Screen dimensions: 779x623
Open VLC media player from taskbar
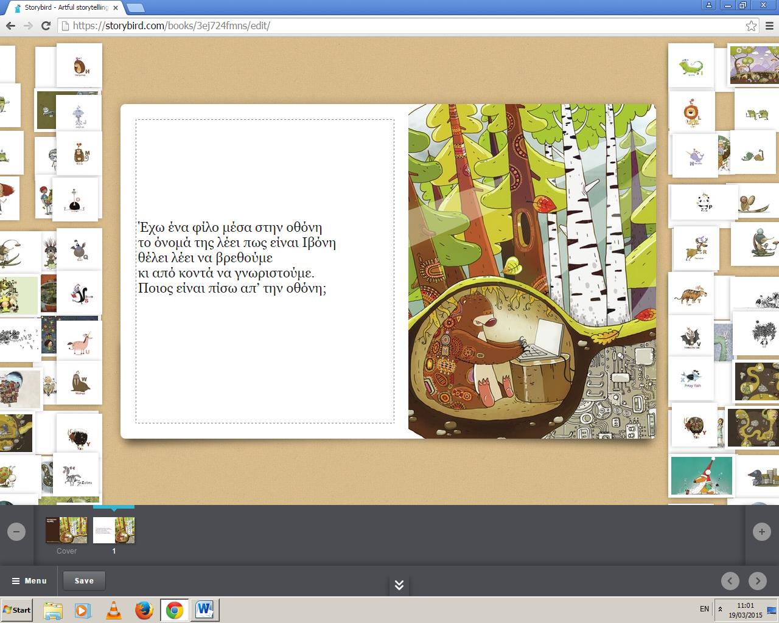pyautogui.click(x=113, y=610)
